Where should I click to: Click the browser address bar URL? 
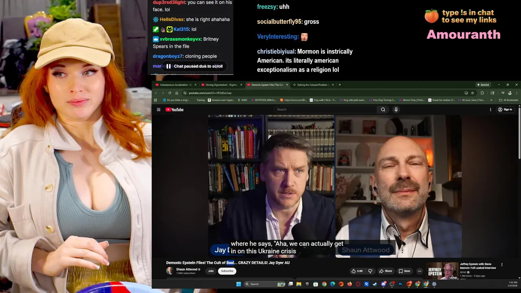click(210, 93)
